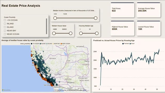Click the INLAND map legend marker
The height and width of the screenshot is (93, 165).
[40, 44]
